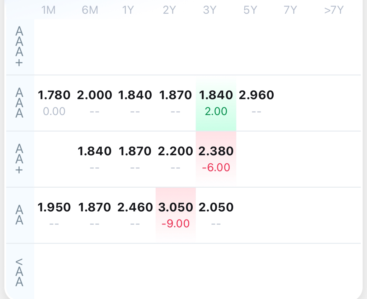Click the AAA 1M yield 1.780
This screenshot has height=299, width=367.
click(54, 95)
